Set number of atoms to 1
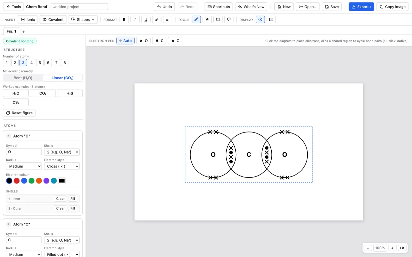Screen dimensions: 412x257 click(x=7, y=63)
